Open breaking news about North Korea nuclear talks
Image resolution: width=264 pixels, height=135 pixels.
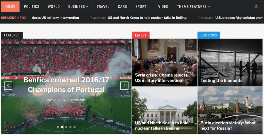147,18
